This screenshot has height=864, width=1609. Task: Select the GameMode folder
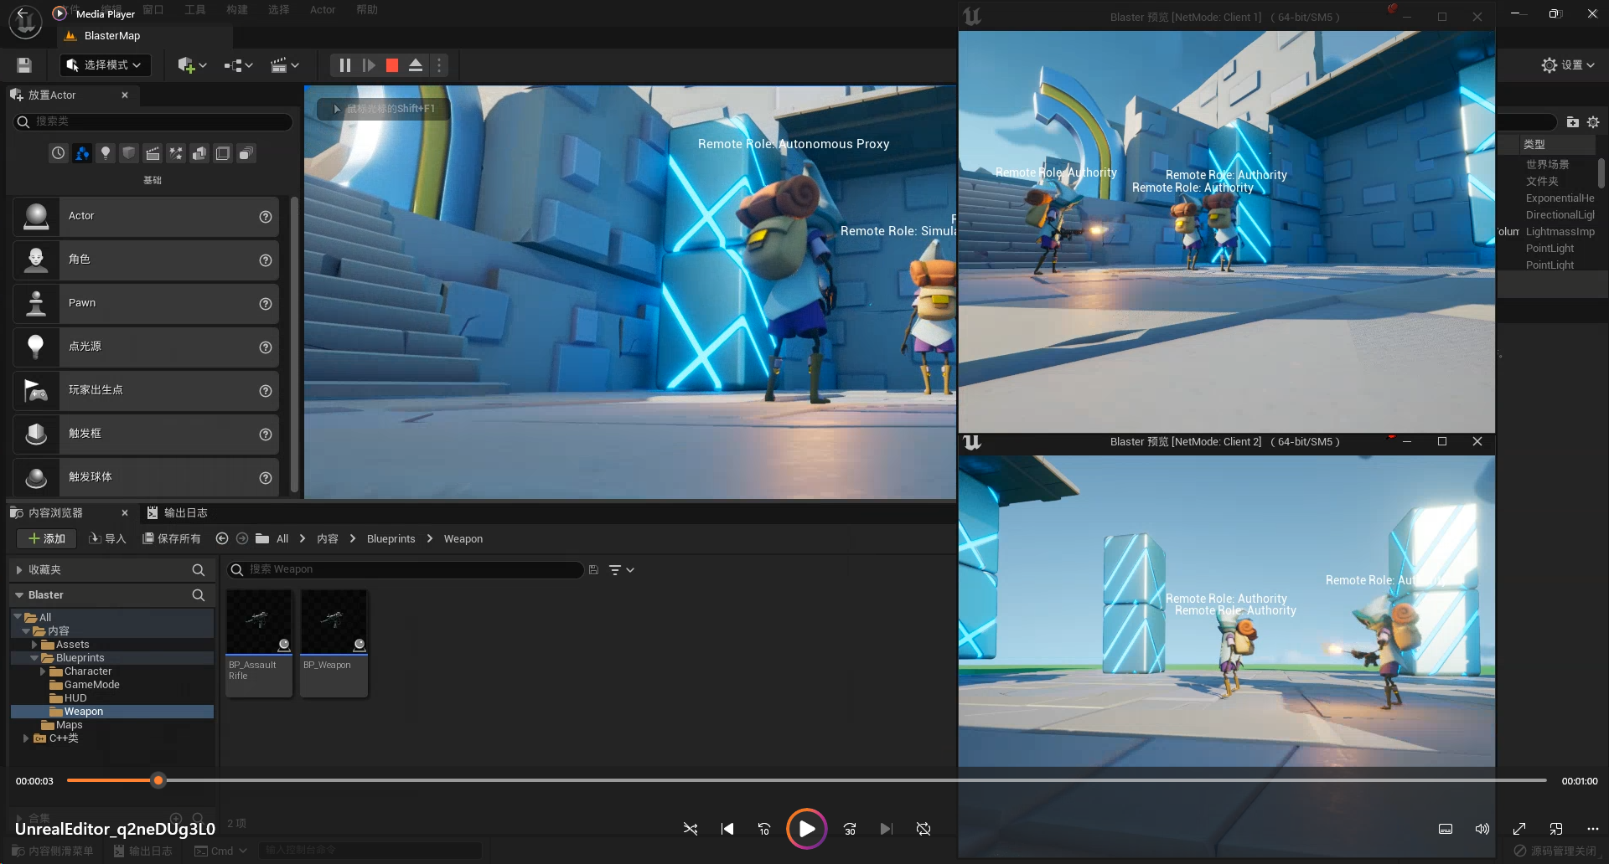pyautogui.click(x=91, y=685)
